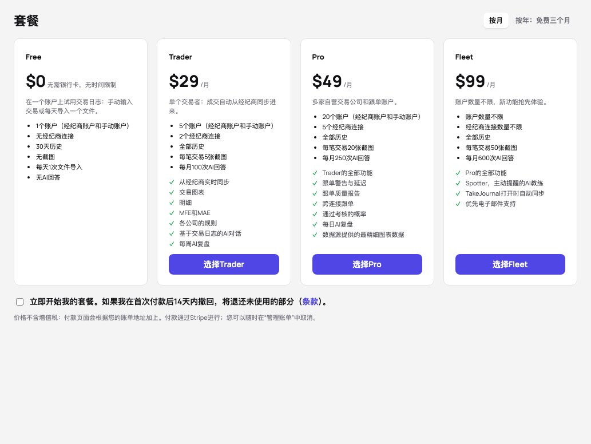Viewport: 591px width, 444px height.
Task: Click the checkmark beside 从经纪商实时同步
Action: coord(172,182)
